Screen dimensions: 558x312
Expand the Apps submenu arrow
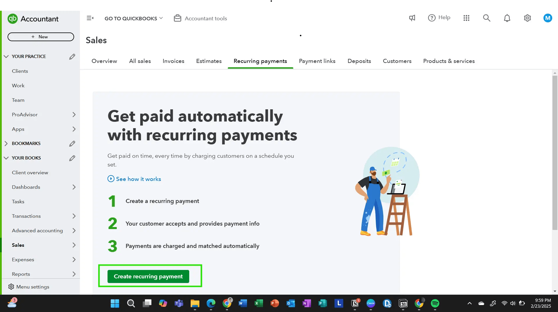tap(74, 129)
